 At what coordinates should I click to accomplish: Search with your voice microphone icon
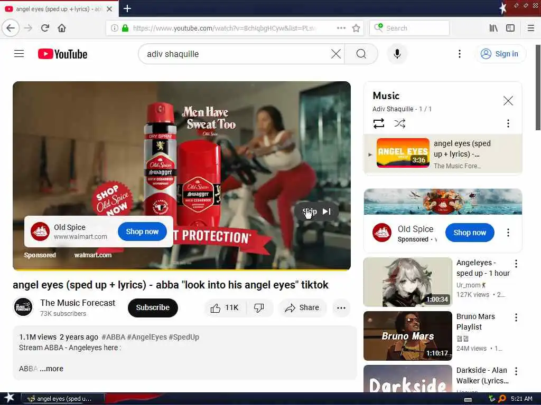point(397,54)
